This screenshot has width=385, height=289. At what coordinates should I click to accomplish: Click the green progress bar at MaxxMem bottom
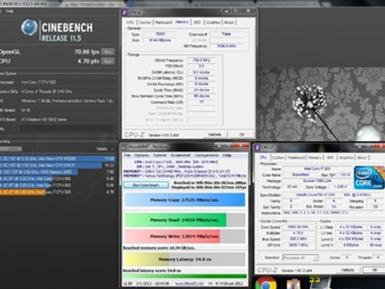[185, 277]
